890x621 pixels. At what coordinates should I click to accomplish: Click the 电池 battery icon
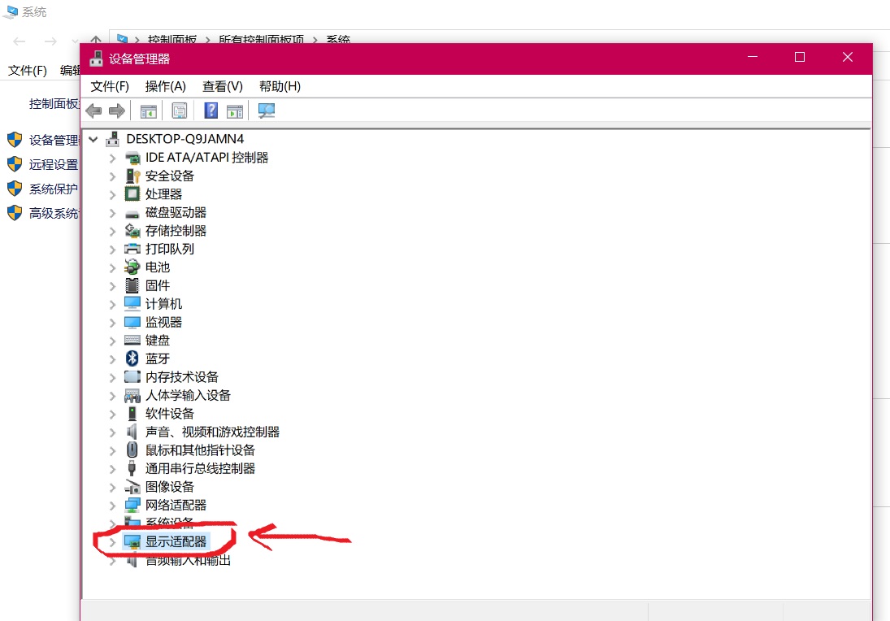click(x=132, y=267)
